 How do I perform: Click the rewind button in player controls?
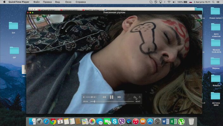click(104, 97)
